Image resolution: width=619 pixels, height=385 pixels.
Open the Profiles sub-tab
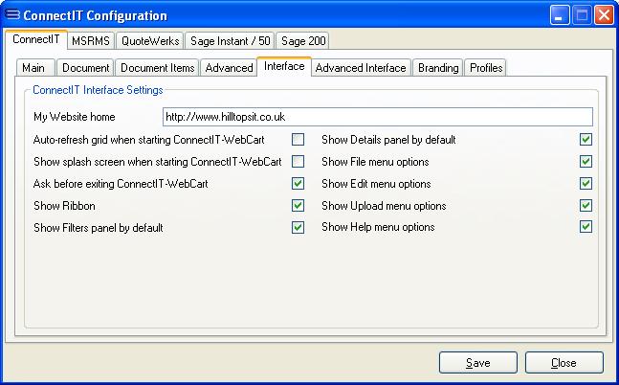point(486,68)
